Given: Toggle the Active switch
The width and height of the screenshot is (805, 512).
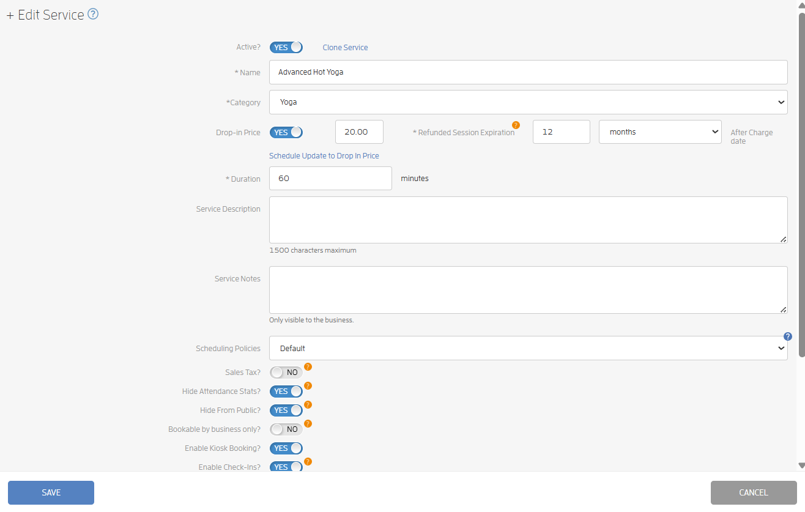Looking at the screenshot, I should click(286, 47).
